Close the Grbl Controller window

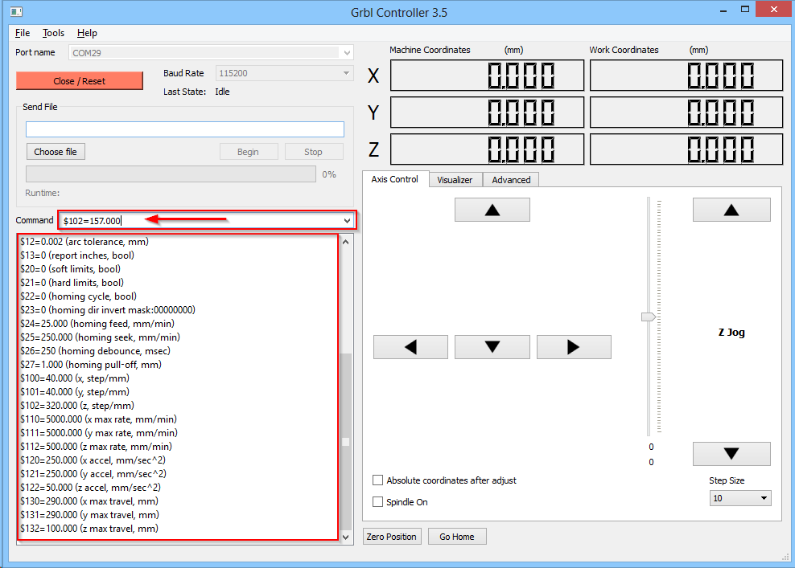(x=774, y=9)
